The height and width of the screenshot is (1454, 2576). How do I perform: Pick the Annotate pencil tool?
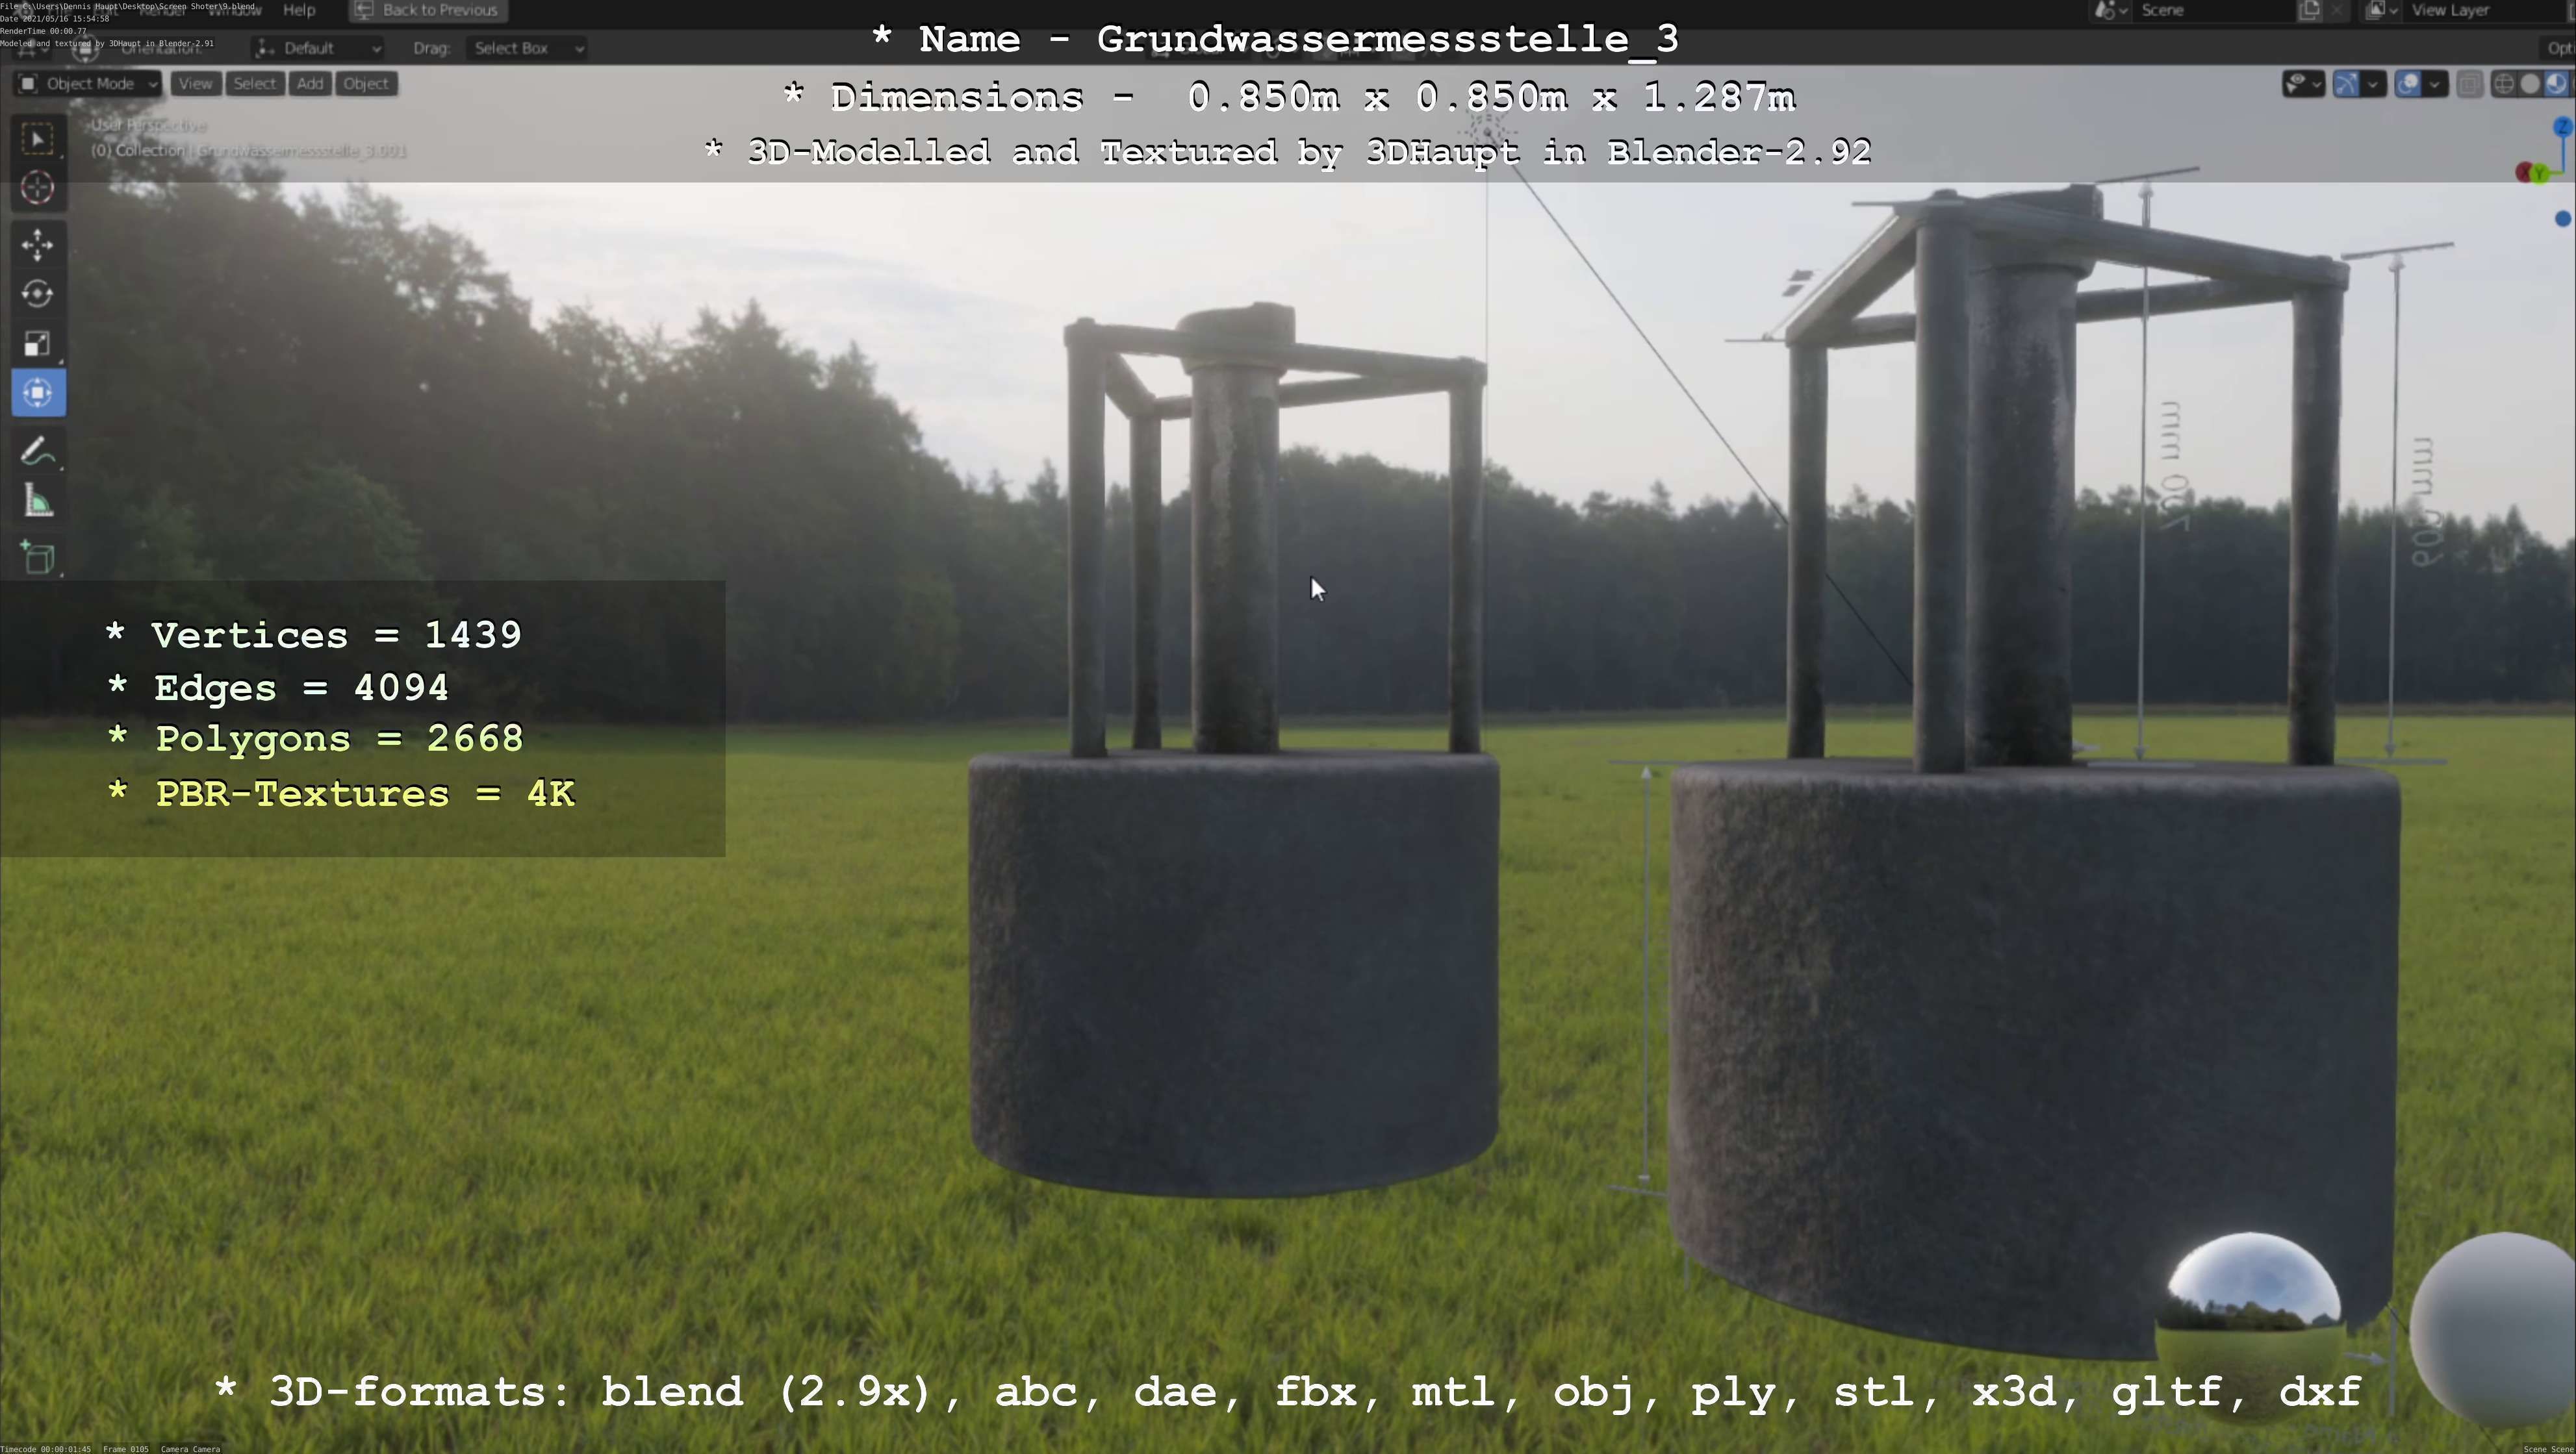pyautogui.click(x=38, y=452)
